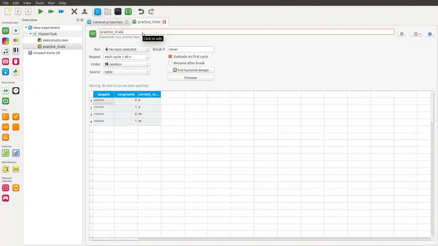Open the Edit menu
This screenshot has width=438, height=246.
click(x=16, y=3)
